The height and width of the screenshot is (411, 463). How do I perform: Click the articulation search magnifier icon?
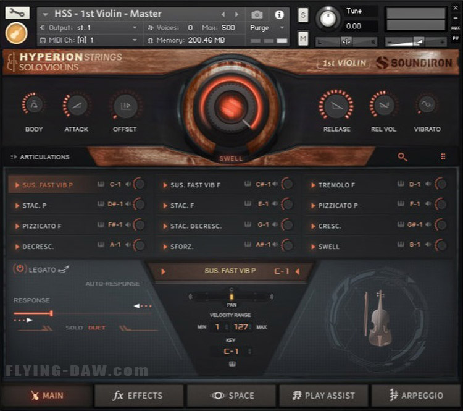pos(402,157)
